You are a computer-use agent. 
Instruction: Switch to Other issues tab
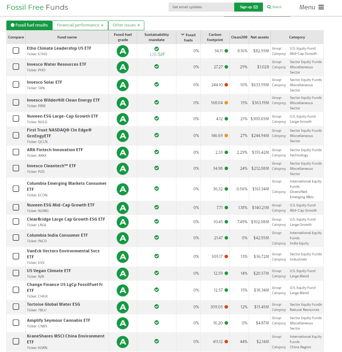click(x=126, y=25)
